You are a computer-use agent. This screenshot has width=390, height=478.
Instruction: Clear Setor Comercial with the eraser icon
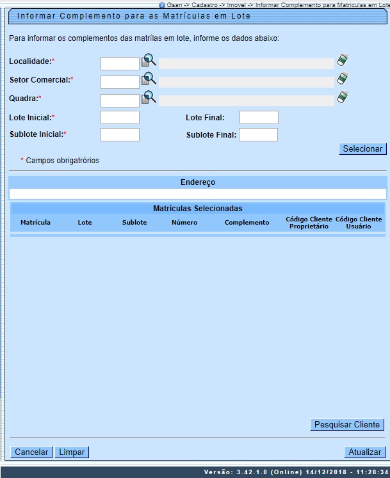343,78
